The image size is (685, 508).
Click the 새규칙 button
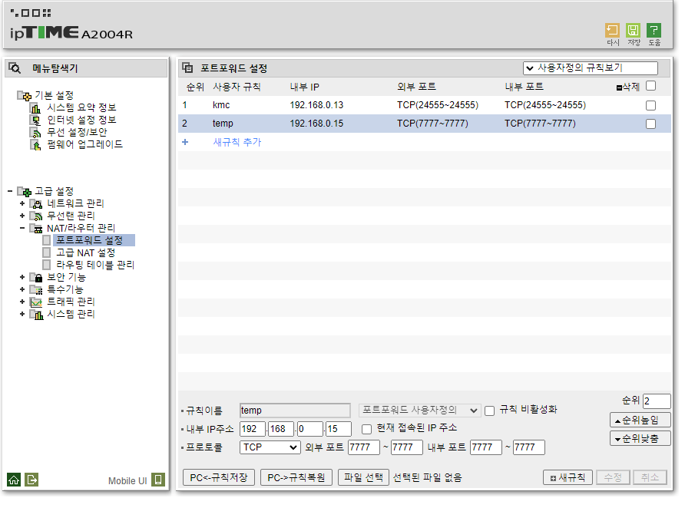coord(568,477)
